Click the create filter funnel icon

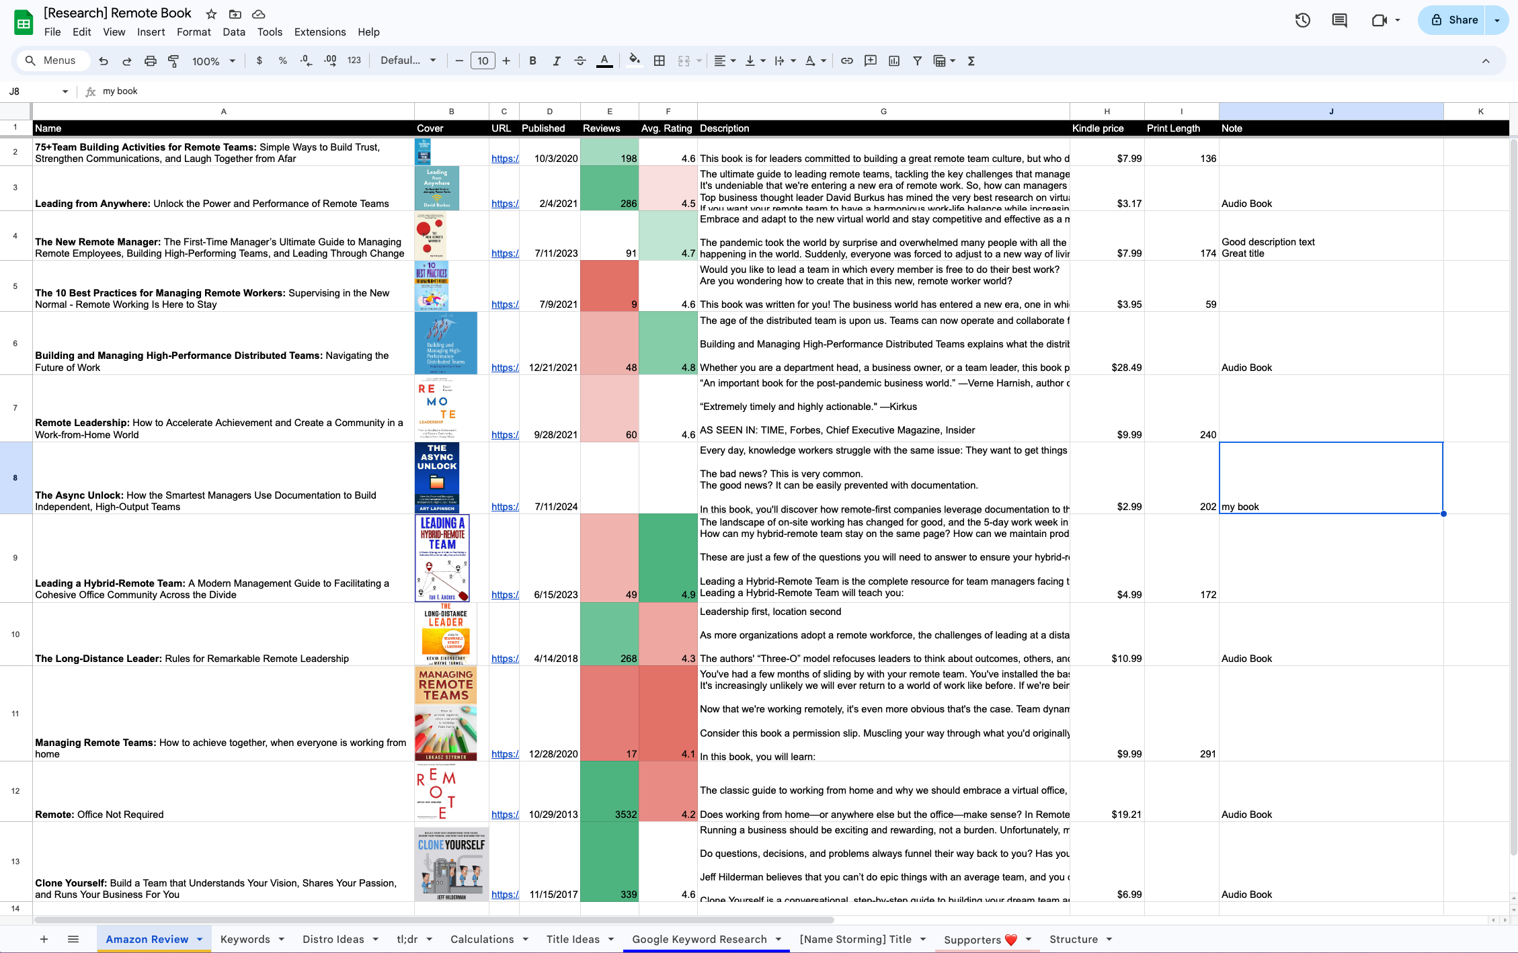pyautogui.click(x=917, y=61)
